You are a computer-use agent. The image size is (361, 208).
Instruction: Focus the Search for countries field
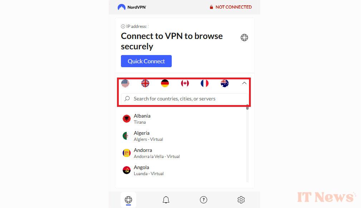coord(185,99)
